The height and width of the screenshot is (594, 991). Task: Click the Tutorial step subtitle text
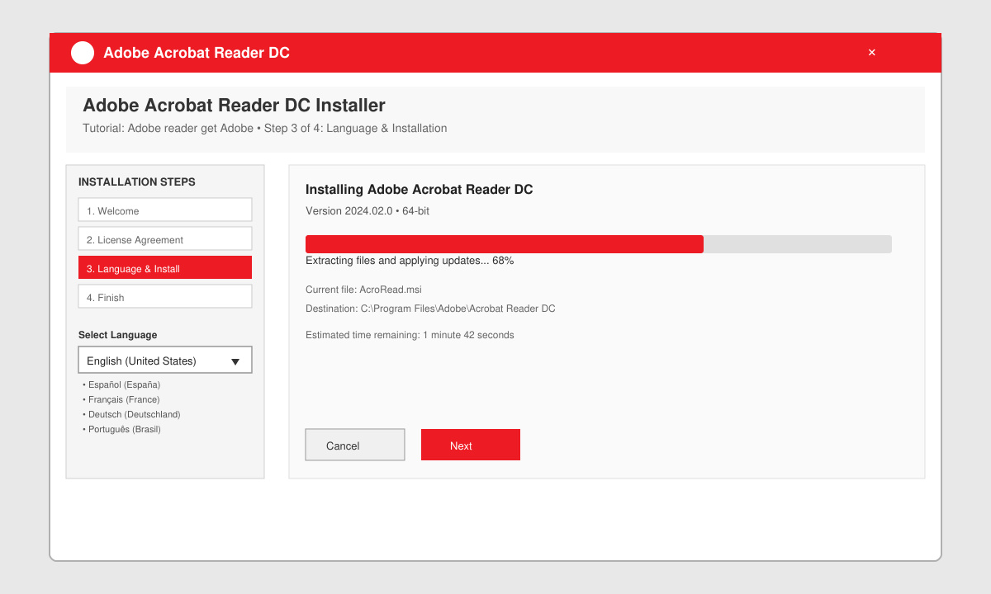coord(265,129)
